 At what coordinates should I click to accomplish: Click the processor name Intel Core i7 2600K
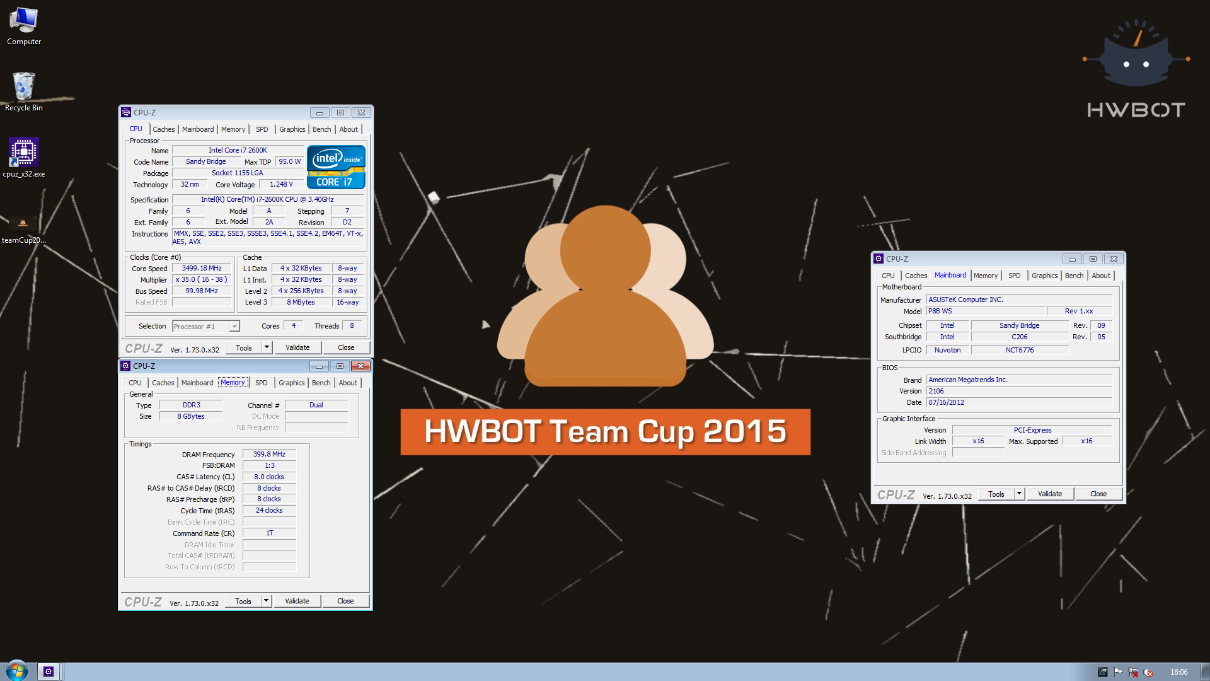238,150
